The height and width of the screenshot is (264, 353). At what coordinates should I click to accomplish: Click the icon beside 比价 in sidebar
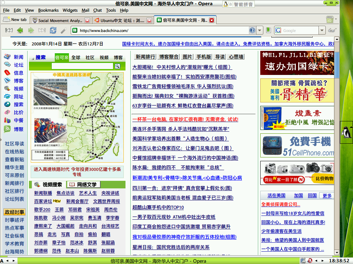[x=7, y=112]
